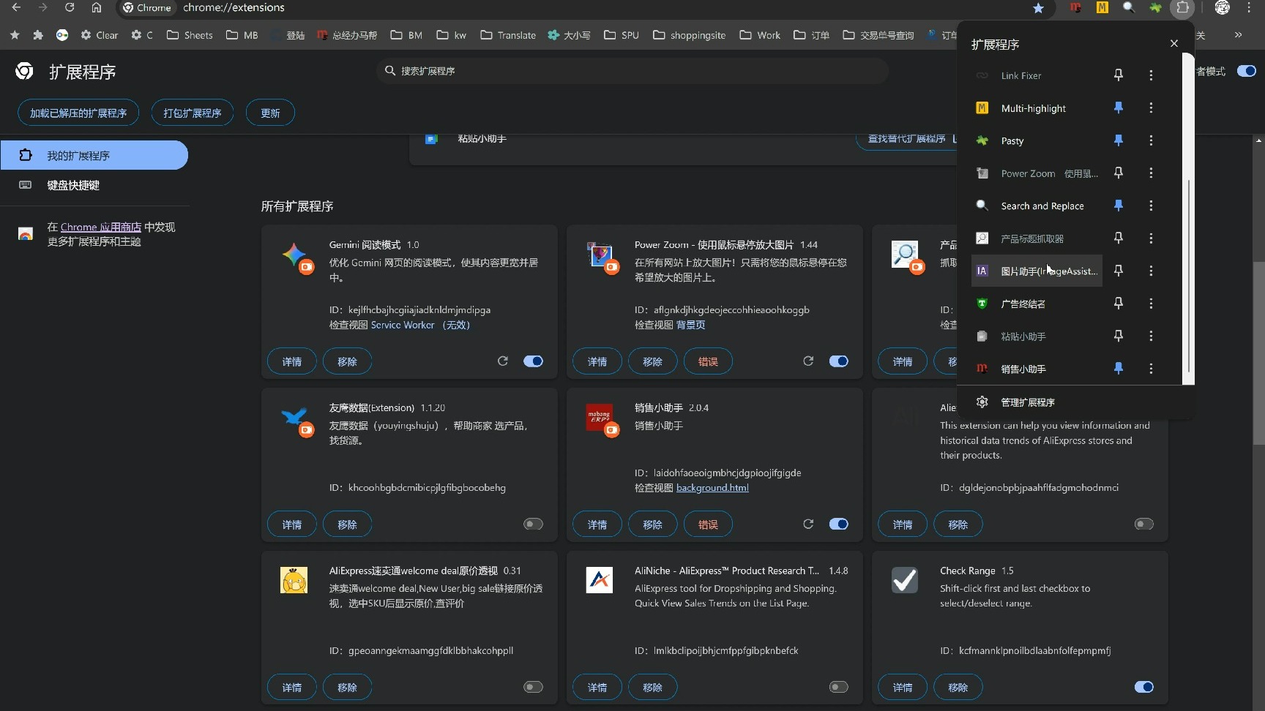Show hidden bookmarks overflow chevron
This screenshot has width=1265, height=711.
[x=1238, y=34]
